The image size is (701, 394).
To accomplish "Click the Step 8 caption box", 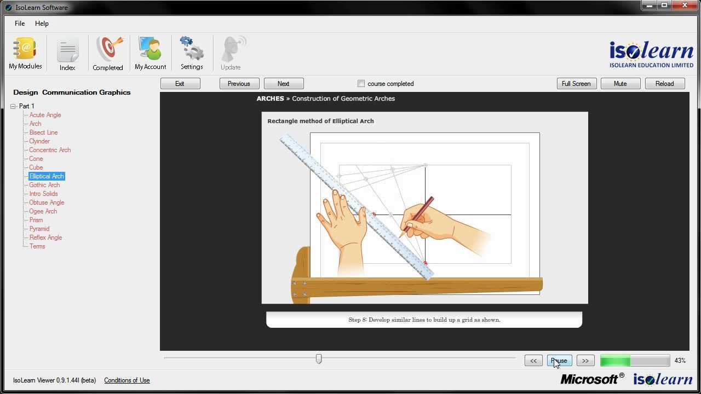I will pyautogui.click(x=424, y=320).
